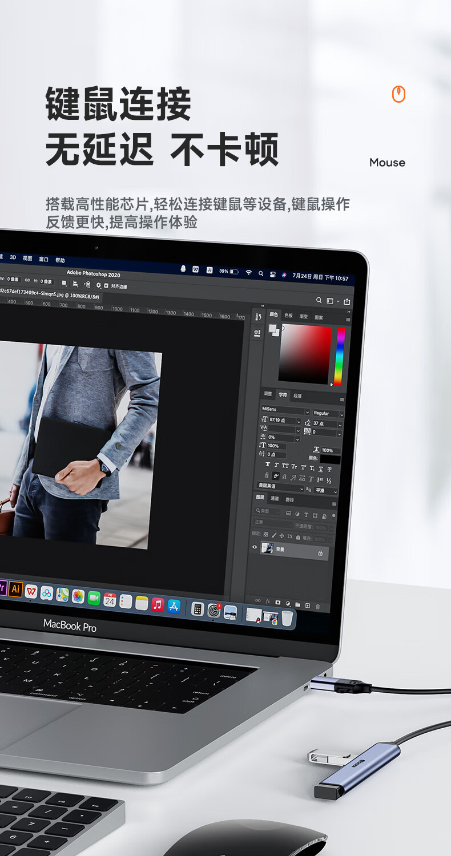The height and width of the screenshot is (856, 451).
Task: Add a layer mask from layers footer
Action: point(278,602)
